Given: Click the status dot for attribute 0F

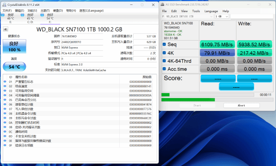Looking at the screenshot, I should 5,145.
